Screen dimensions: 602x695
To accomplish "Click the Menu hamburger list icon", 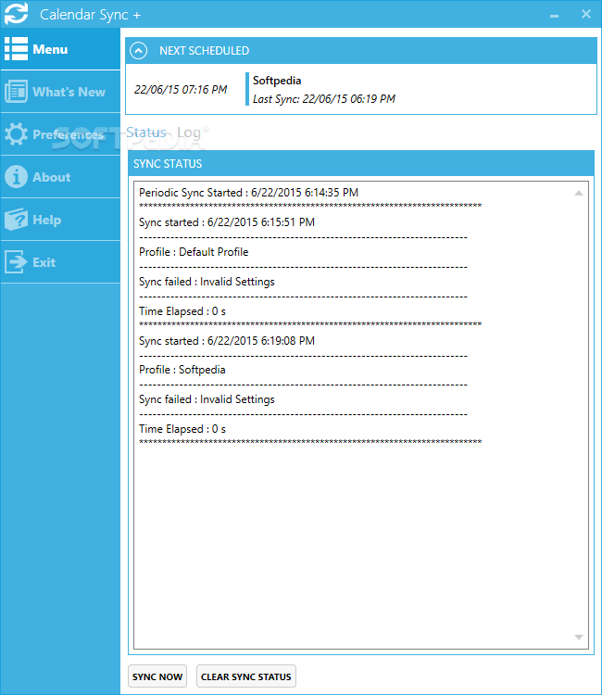I will pos(16,48).
